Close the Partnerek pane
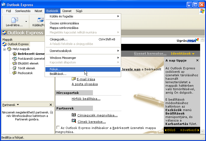The width and height of the screenshot is (206, 141). [x=51, y=105]
